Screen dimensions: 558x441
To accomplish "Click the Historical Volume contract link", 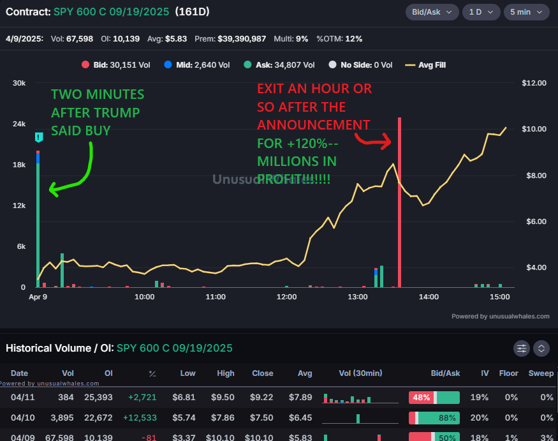I will (174, 348).
